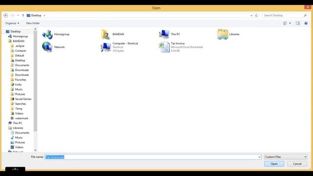The height and width of the screenshot is (176, 313).
Task: Open .eclipse folder in tree
Action: (x=20, y=46)
